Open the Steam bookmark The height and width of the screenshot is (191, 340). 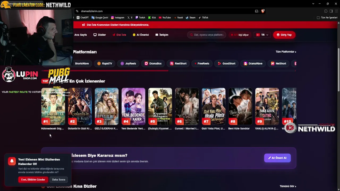(190, 18)
